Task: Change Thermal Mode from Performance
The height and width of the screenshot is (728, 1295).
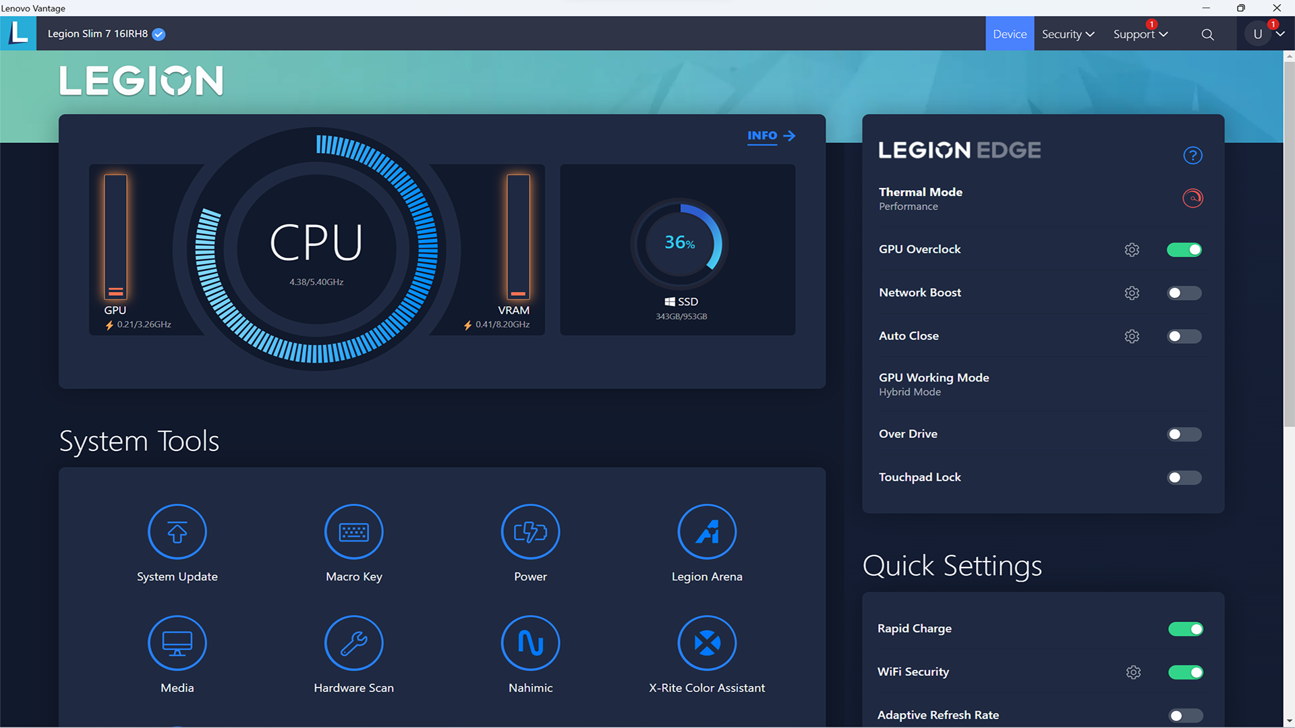Action: pyautogui.click(x=1192, y=198)
